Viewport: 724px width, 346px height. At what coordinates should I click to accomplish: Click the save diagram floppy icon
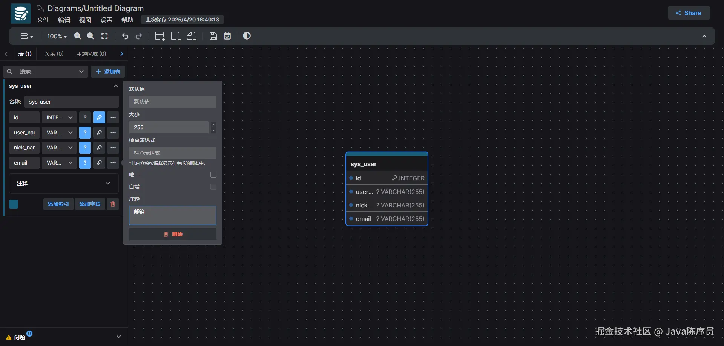coord(213,36)
